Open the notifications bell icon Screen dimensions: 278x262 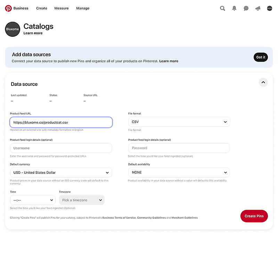coord(235,8)
